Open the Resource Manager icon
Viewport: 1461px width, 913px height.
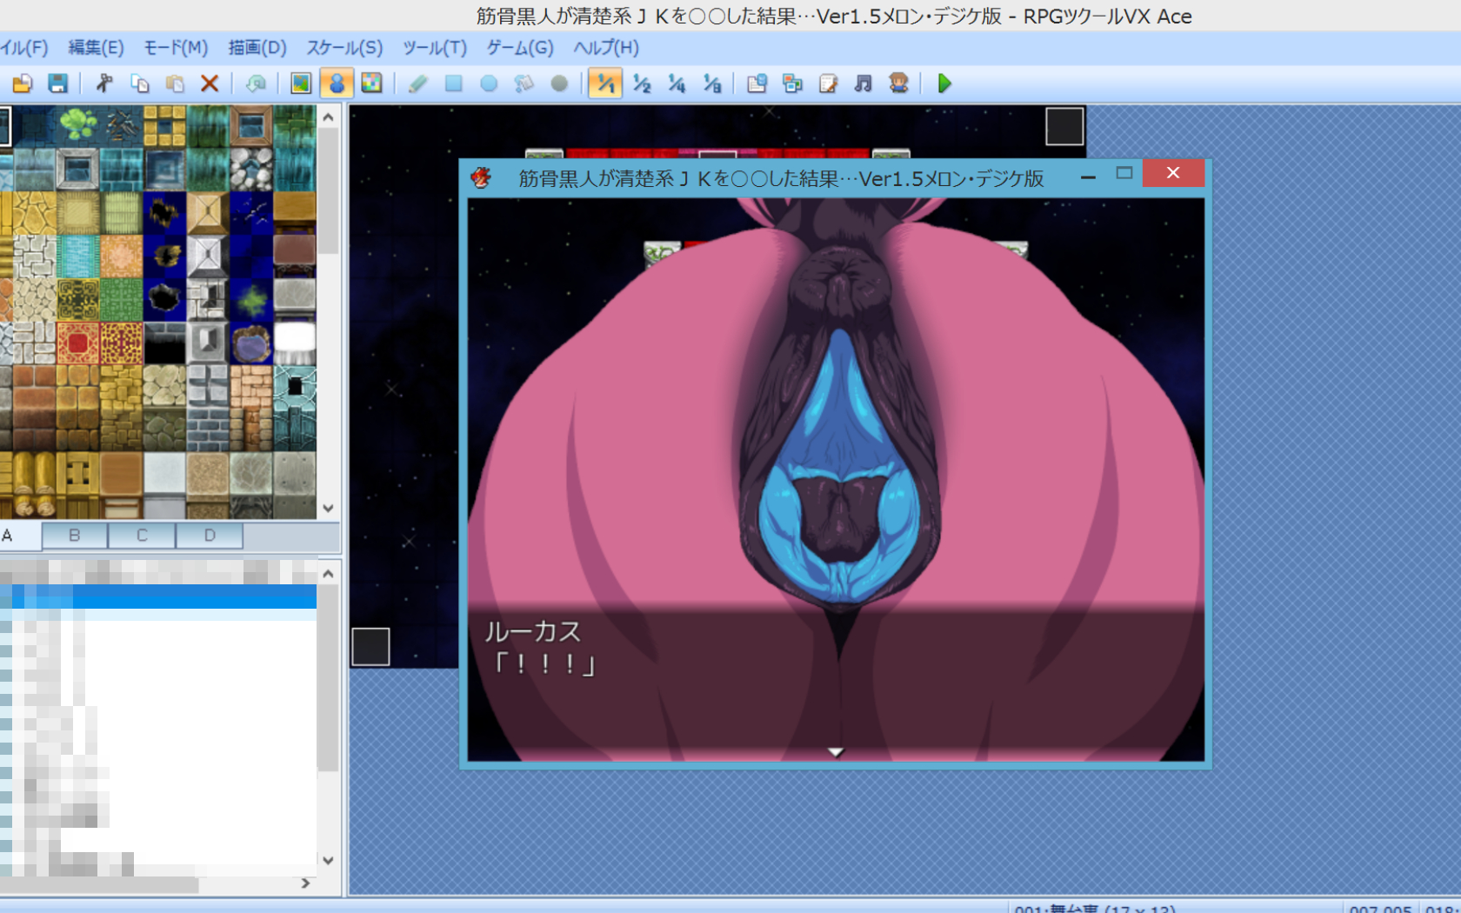(x=792, y=83)
